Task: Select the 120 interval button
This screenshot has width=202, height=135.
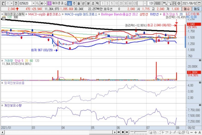Action: pyautogui.click(x=135, y=3)
